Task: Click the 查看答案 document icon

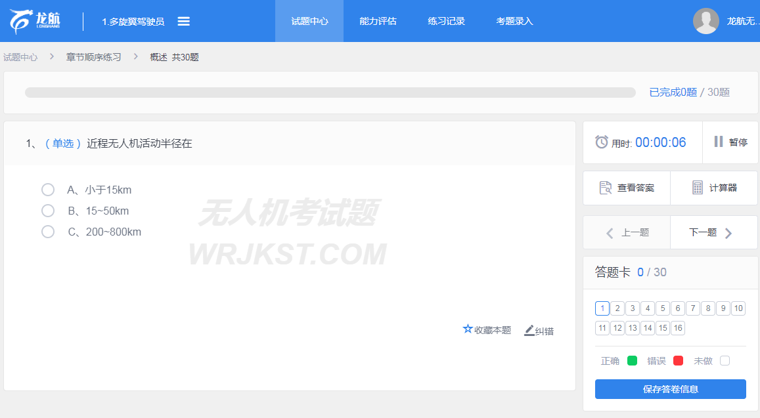Action: coord(606,188)
